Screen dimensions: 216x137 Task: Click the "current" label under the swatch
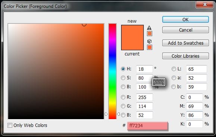[x=132, y=54]
